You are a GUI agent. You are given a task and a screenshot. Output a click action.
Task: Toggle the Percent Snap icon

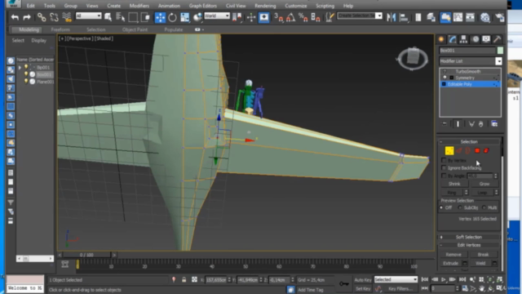click(x=303, y=17)
